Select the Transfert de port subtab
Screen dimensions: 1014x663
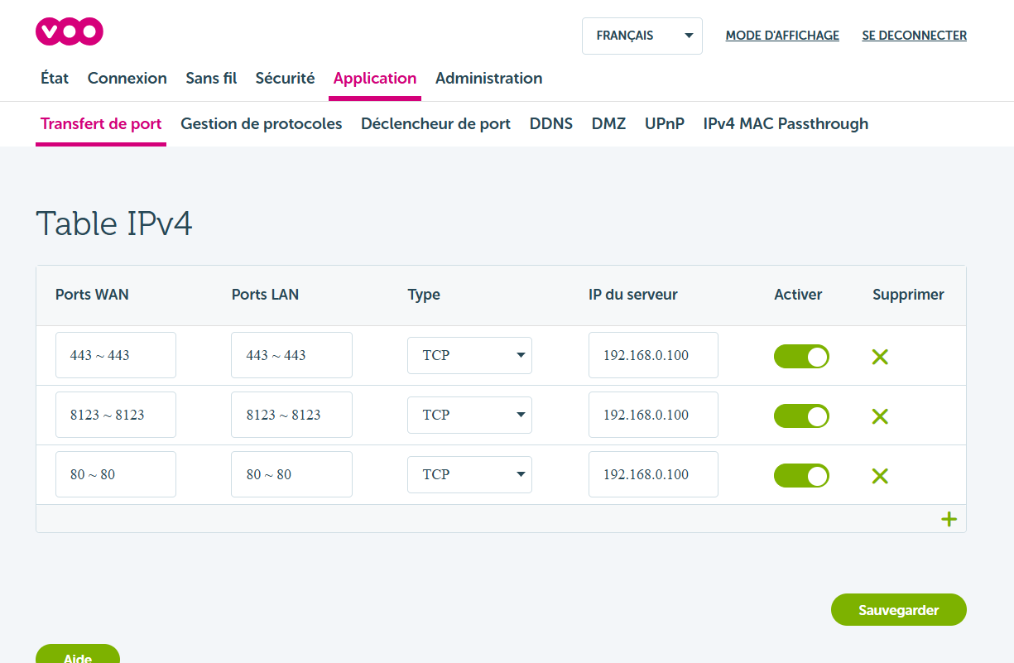coord(101,124)
